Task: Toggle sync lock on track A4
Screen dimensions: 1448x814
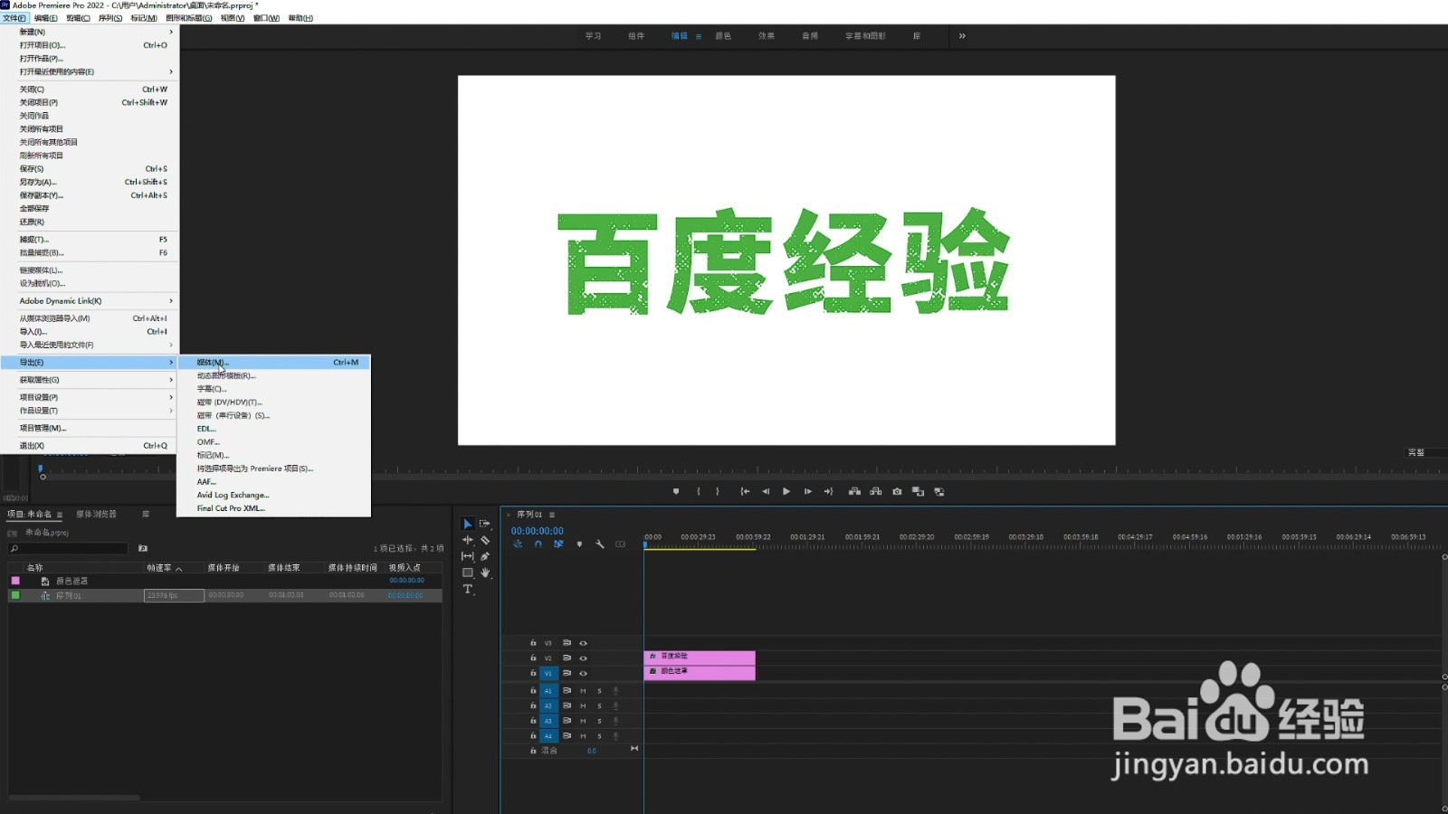Action: (567, 735)
